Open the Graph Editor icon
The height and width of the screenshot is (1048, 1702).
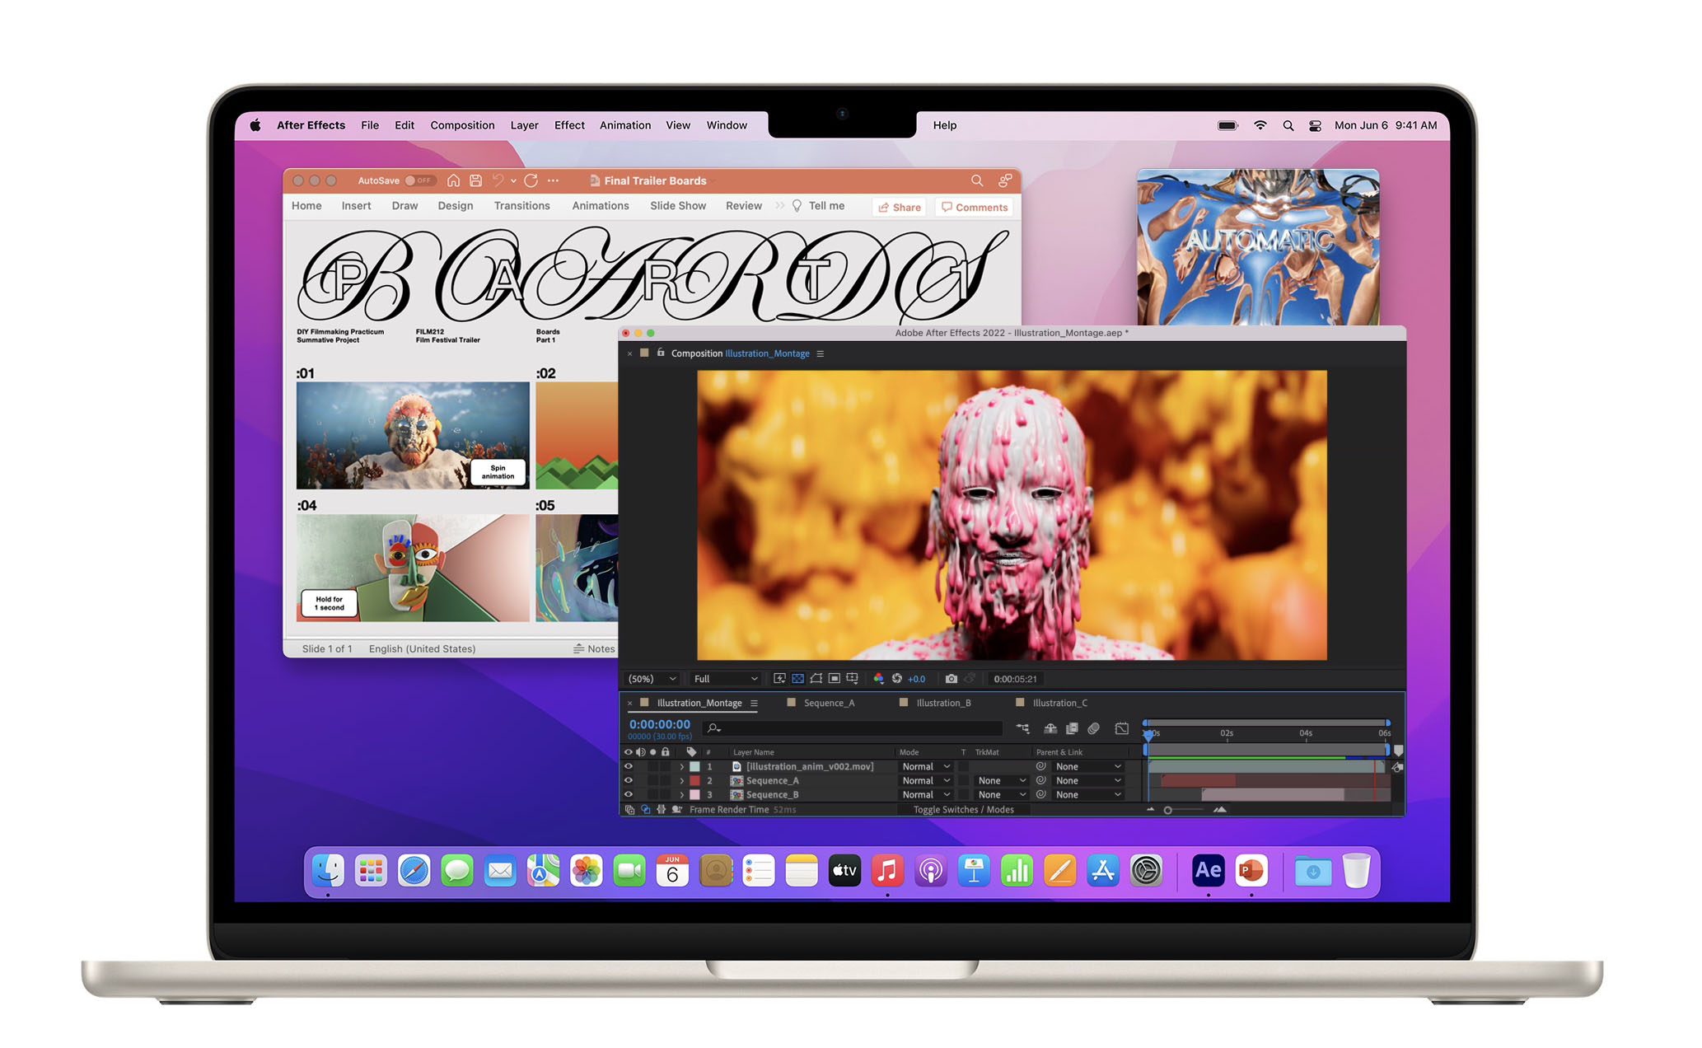[x=1122, y=728]
